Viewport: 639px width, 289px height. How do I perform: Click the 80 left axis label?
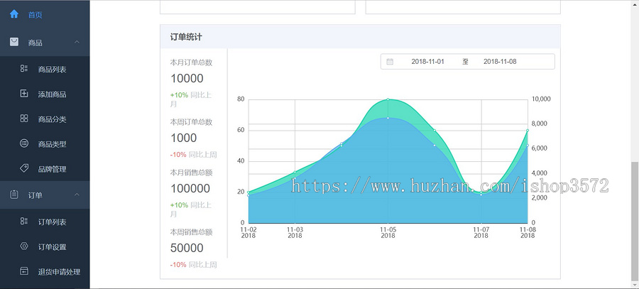241,99
